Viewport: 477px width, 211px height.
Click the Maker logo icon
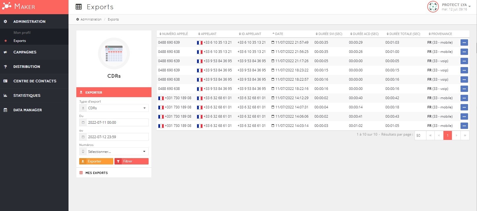7,6
